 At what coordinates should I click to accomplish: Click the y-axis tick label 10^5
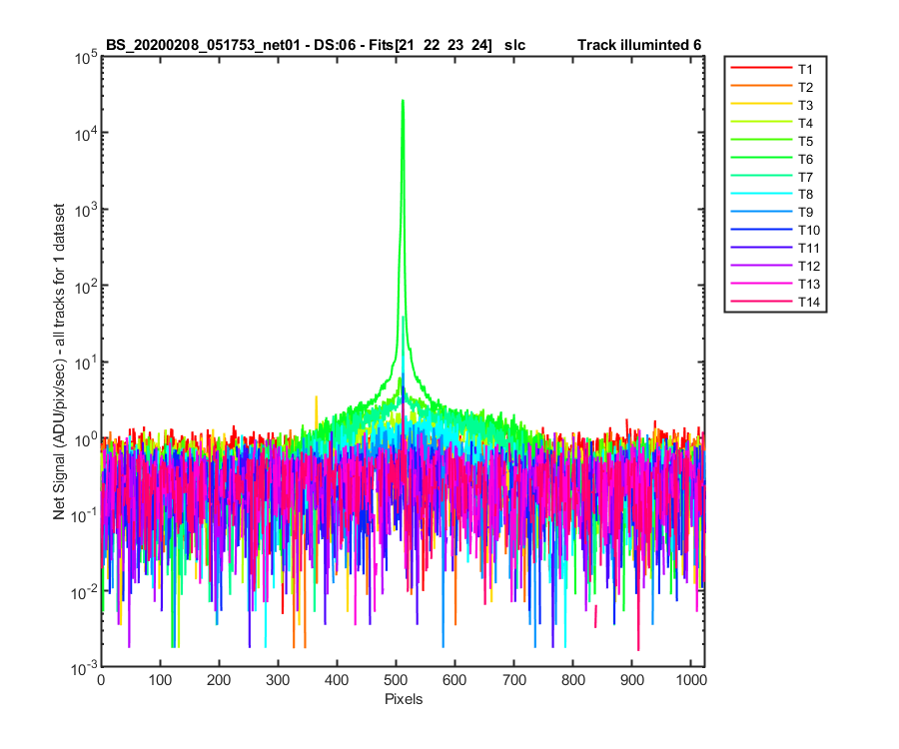point(86,57)
